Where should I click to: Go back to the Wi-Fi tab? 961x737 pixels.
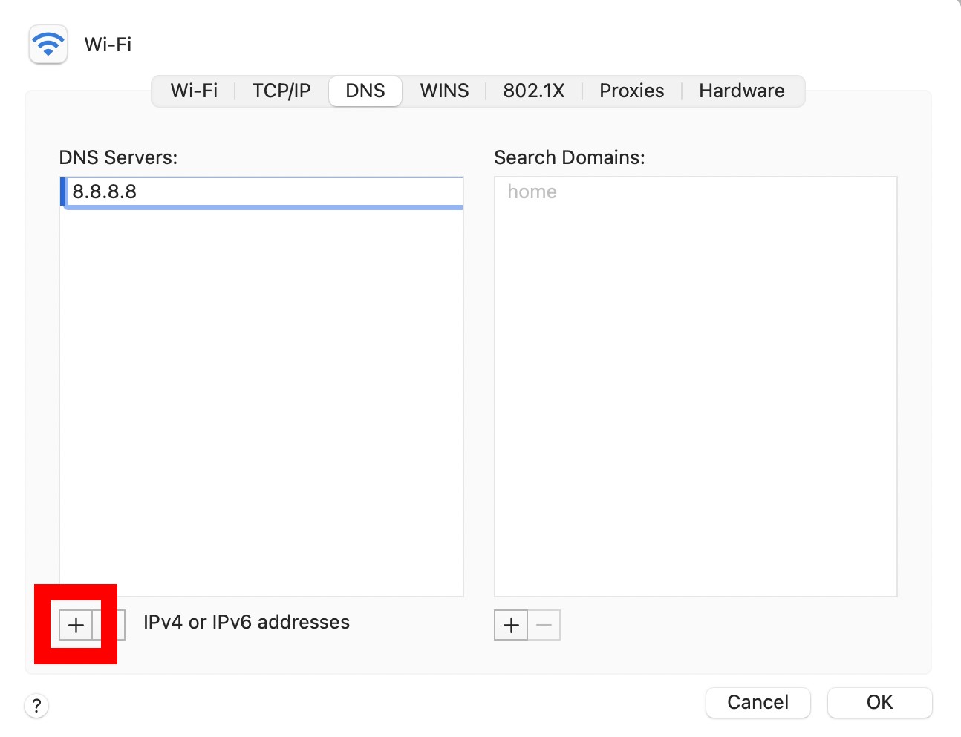point(193,91)
